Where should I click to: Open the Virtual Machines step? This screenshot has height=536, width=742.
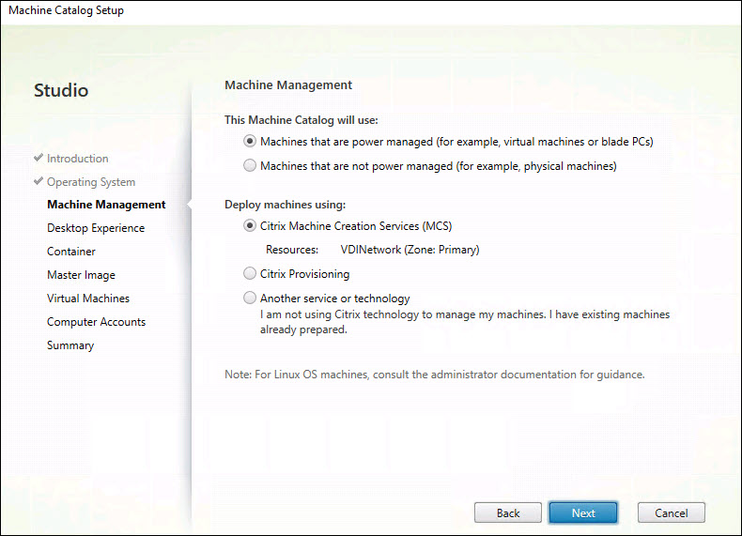tap(88, 299)
